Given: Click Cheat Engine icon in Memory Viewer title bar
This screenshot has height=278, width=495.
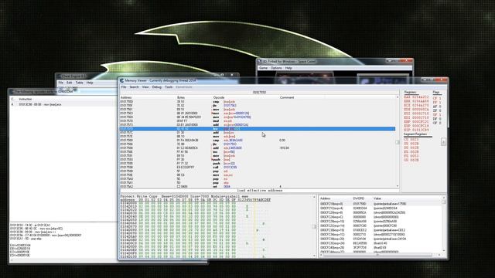Looking at the screenshot, I should 121,80.
